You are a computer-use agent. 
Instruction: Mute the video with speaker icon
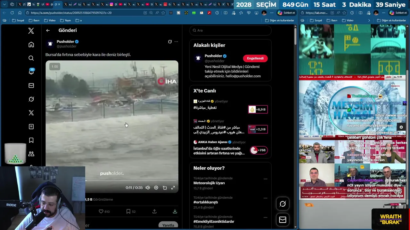(148, 188)
